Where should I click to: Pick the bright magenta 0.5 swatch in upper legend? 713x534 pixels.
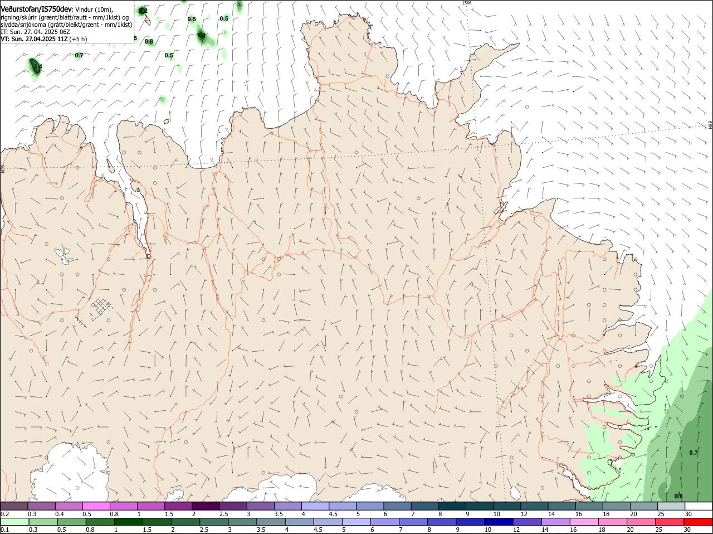[x=97, y=506]
